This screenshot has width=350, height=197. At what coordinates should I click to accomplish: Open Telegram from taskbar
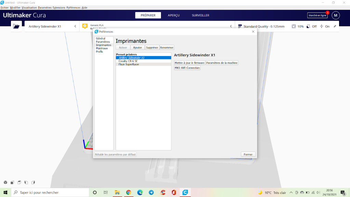pyautogui.click(x=151, y=192)
